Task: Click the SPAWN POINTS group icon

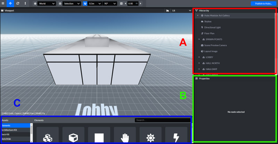Action: 204,39
